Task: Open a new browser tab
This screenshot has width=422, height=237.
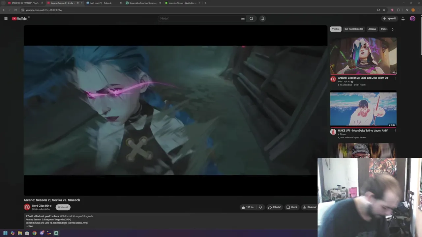Action: point(205,3)
